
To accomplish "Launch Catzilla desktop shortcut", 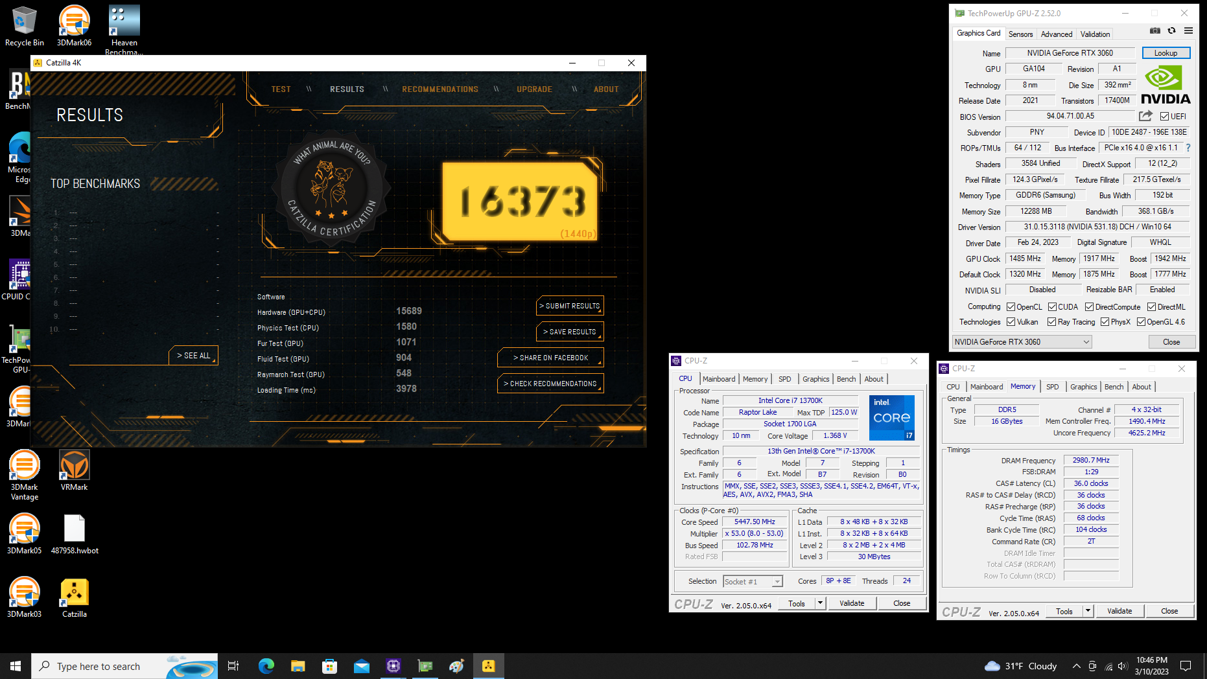I will click(74, 597).
